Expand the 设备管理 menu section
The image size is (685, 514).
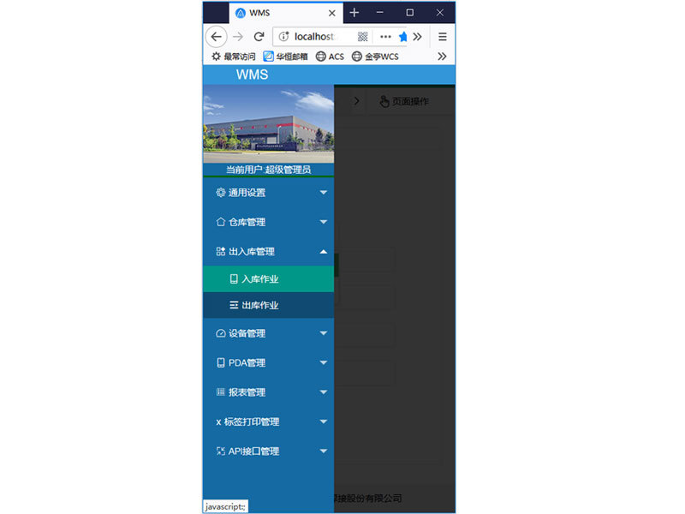268,333
